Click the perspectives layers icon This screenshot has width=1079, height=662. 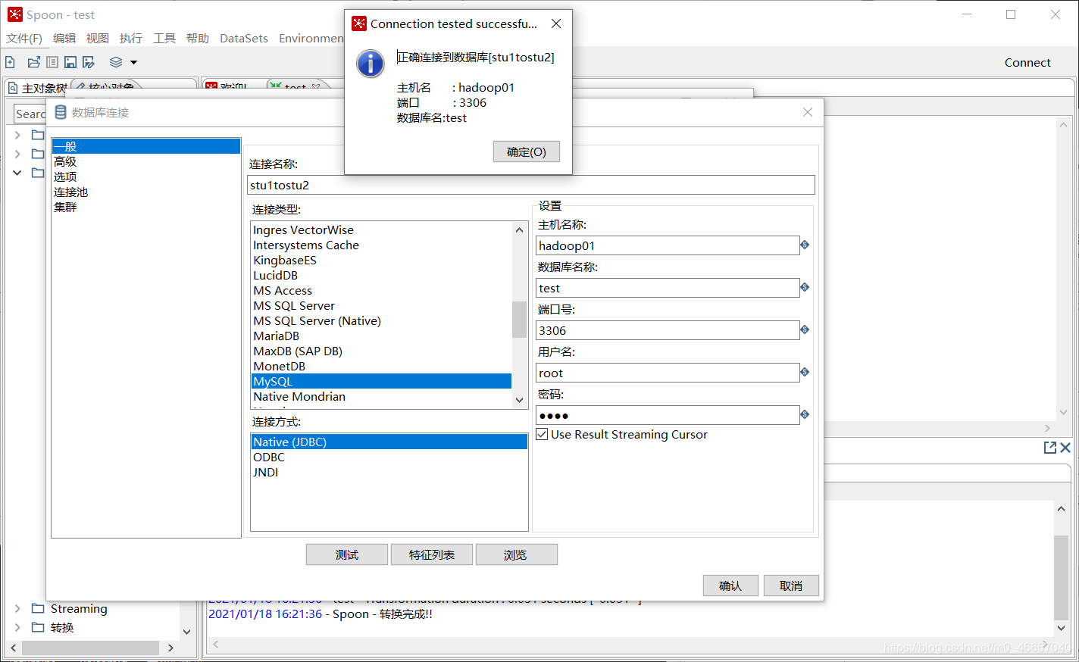point(116,62)
